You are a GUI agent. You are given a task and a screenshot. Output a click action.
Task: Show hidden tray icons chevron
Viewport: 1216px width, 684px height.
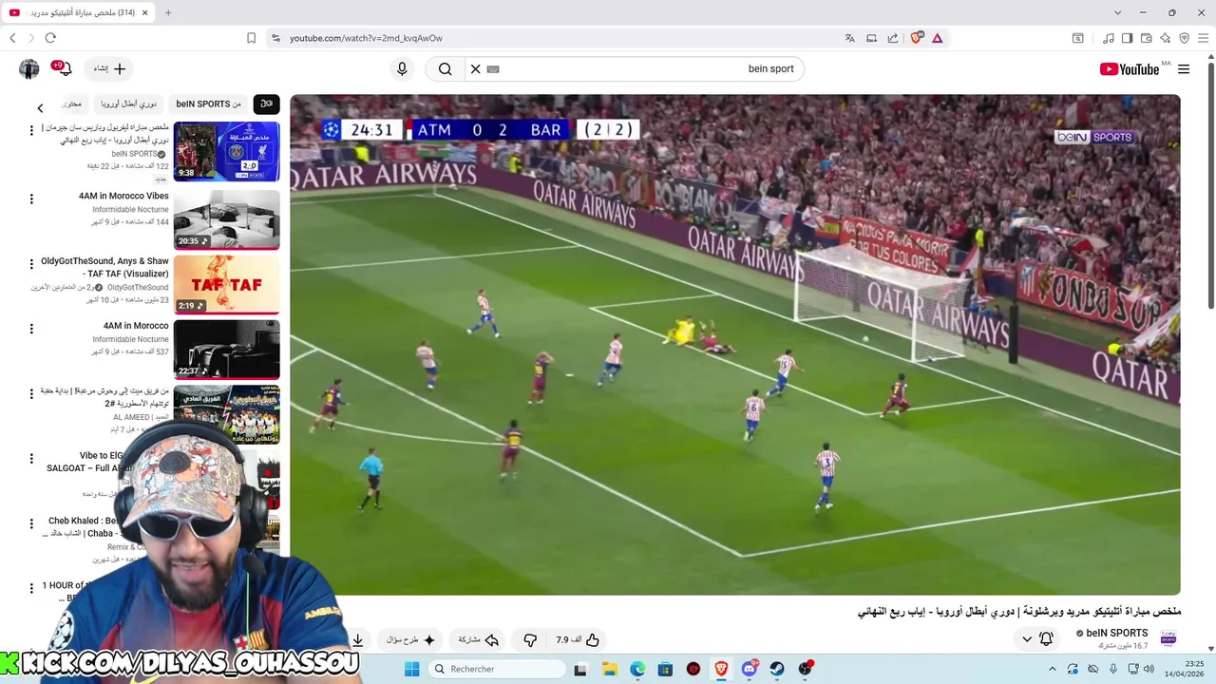click(1052, 669)
